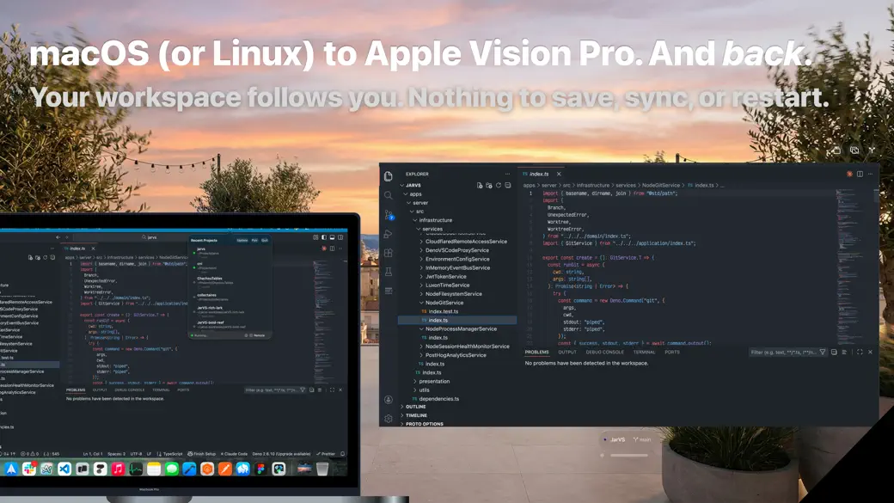Switch to PORTS tab in Vision Pro panel
The height and width of the screenshot is (503, 894).
(672, 353)
